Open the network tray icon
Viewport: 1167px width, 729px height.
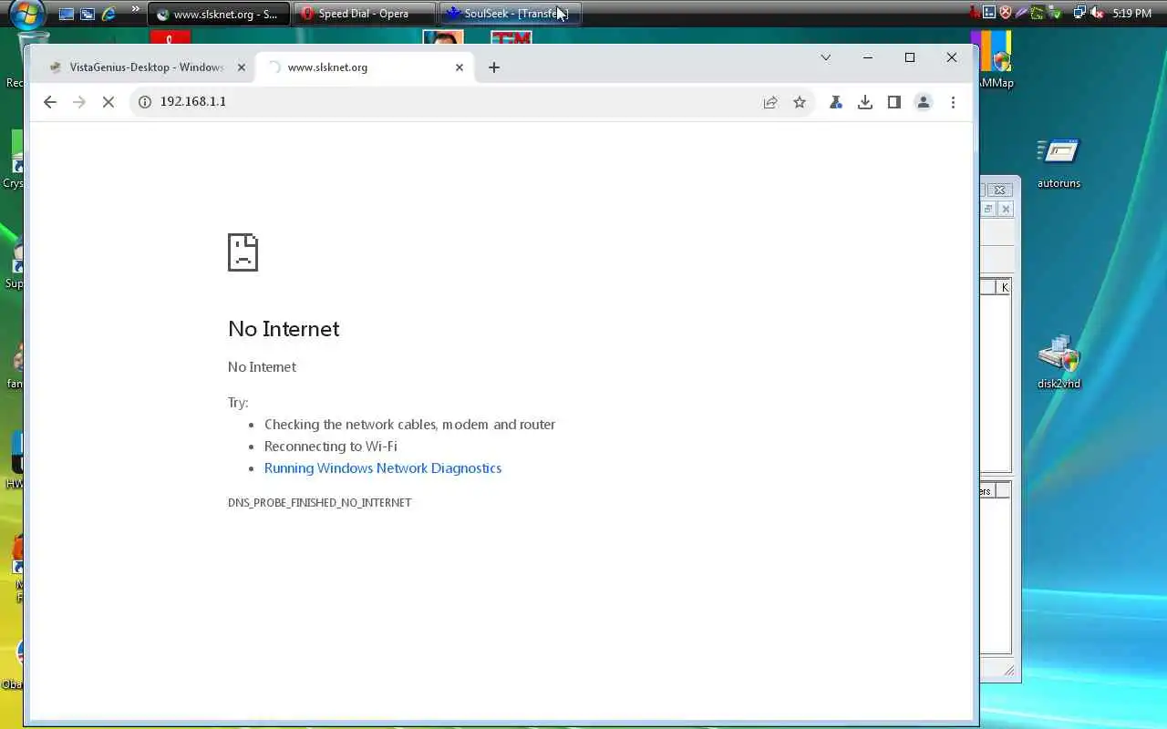click(1079, 13)
